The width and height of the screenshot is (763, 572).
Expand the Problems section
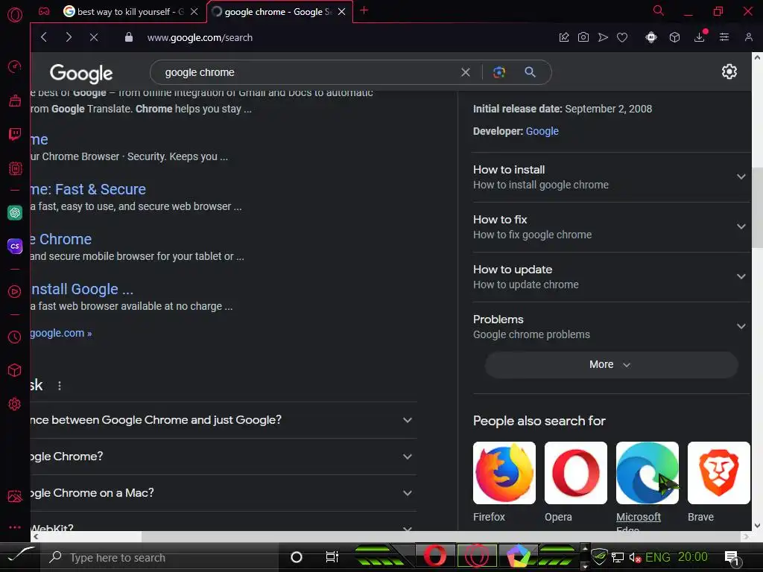click(610, 327)
